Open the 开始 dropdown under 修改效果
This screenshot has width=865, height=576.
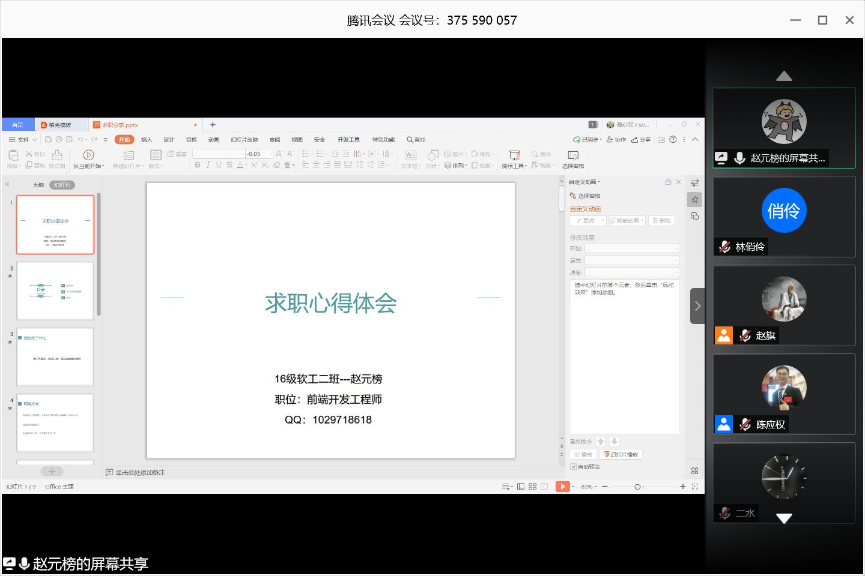[632, 248]
